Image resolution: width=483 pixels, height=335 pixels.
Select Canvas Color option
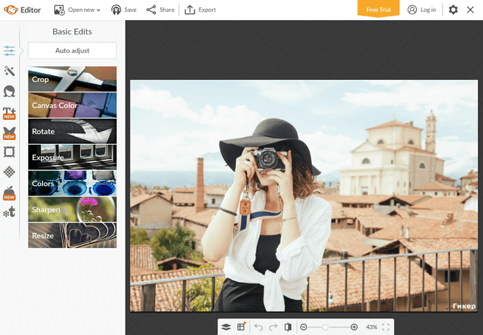pyautogui.click(x=72, y=105)
